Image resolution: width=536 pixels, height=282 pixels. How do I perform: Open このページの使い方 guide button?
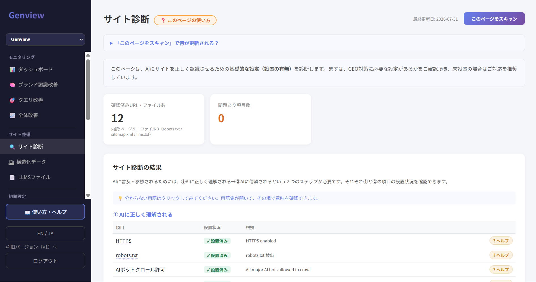coord(185,20)
